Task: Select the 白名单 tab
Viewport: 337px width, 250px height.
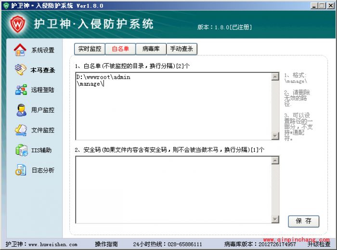Action: (x=120, y=49)
